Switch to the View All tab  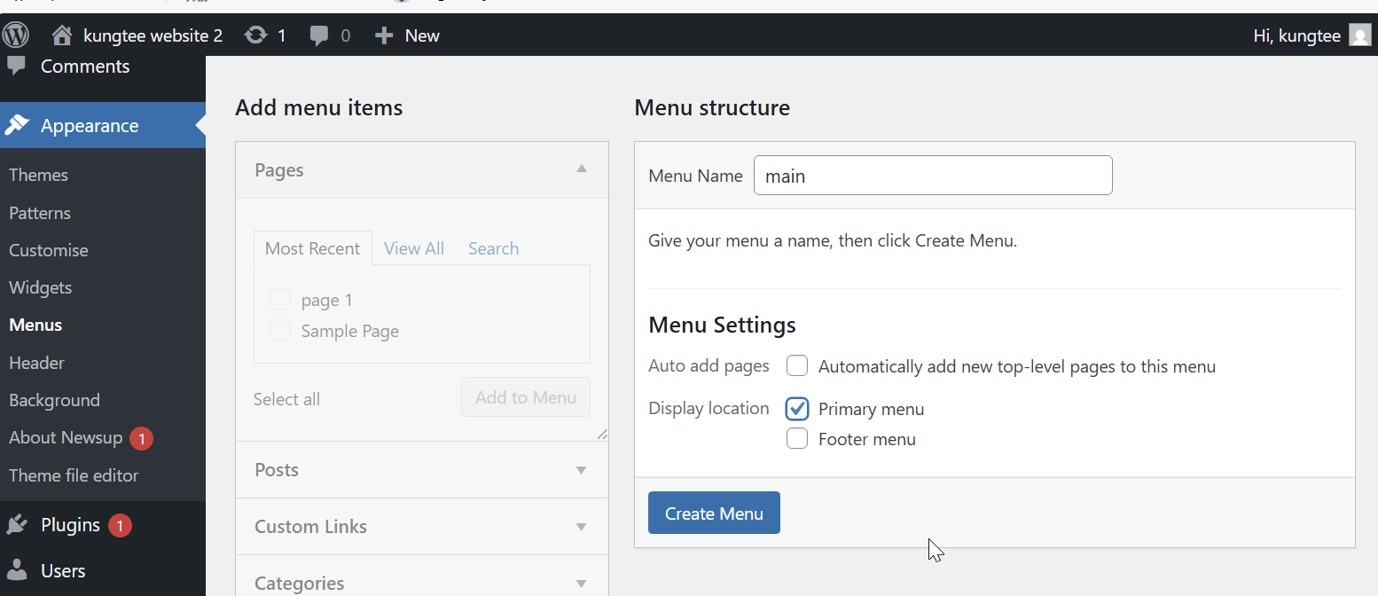(x=414, y=248)
